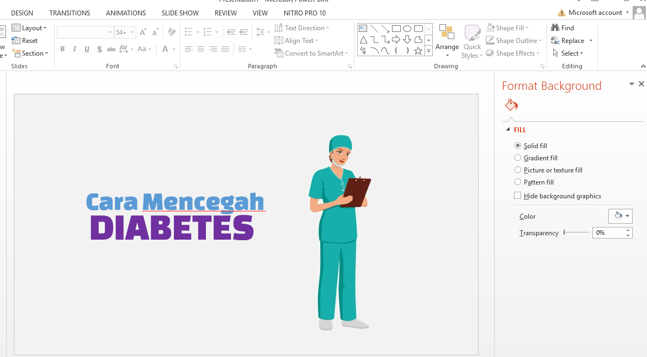Open the ANIMATIONS ribbon tab

(x=126, y=13)
